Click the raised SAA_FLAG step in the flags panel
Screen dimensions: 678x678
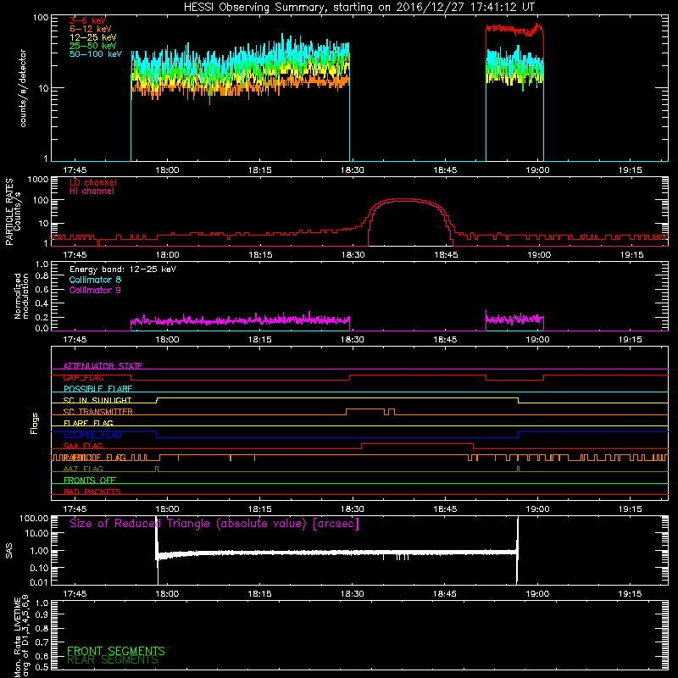[417, 444]
